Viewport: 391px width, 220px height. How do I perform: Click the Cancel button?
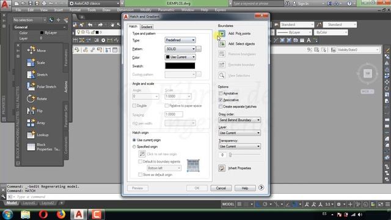[x=221, y=188]
